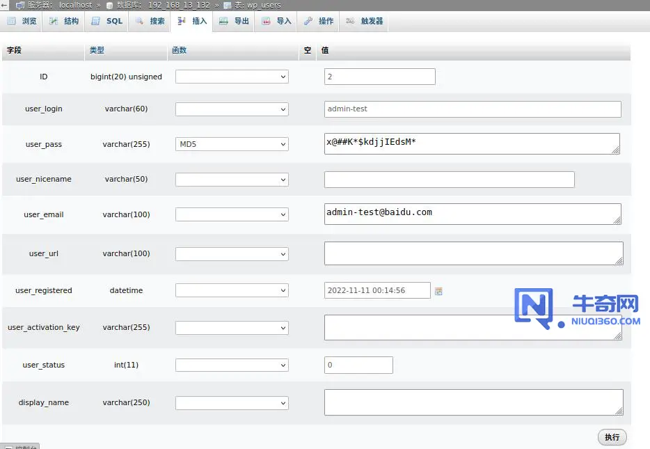Viewport: 650px width, 449px height.
Task: Click the Structure tab icon
Action: (x=54, y=21)
